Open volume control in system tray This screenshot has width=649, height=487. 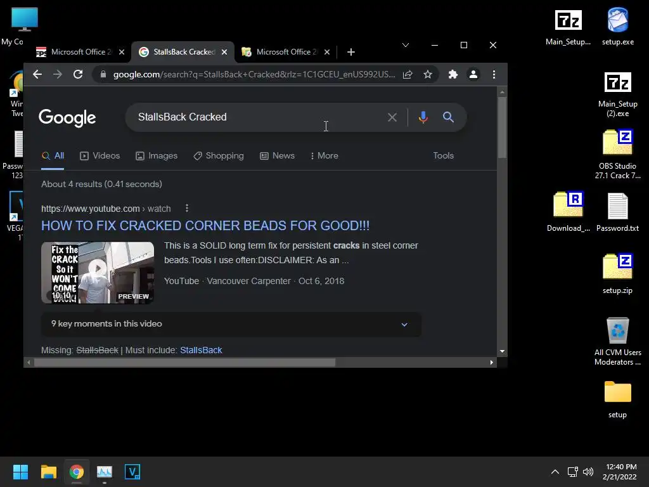(588, 472)
